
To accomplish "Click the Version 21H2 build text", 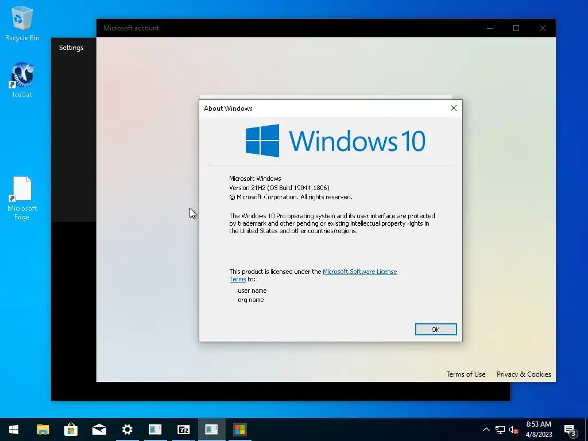I will click(x=280, y=188).
